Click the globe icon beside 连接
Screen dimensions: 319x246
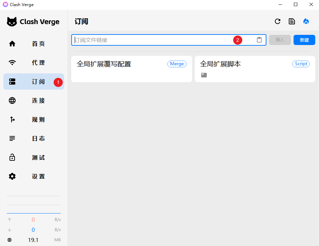click(12, 100)
